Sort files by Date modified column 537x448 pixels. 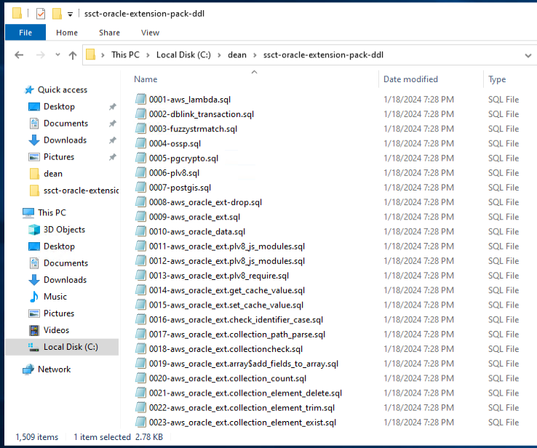pyautogui.click(x=410, y=79)
